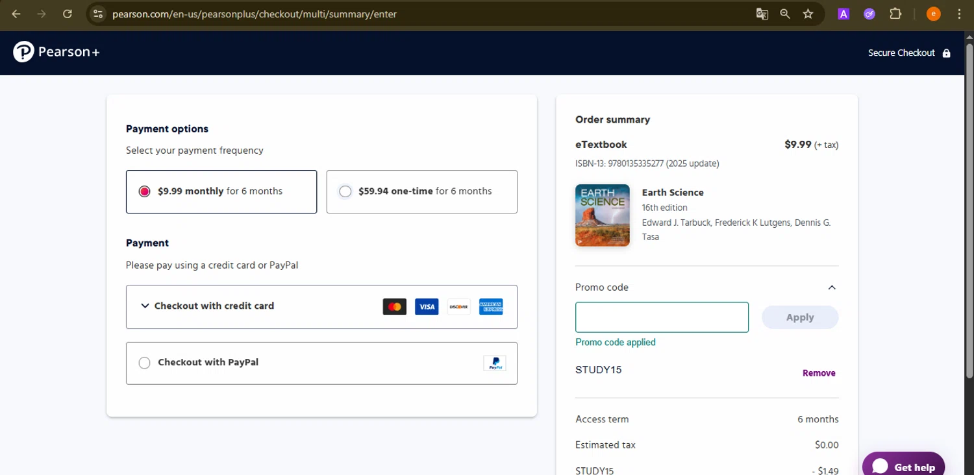Bookmark this page with the star icon
This screenshot has height=475, width=974.
coord(808,14)
